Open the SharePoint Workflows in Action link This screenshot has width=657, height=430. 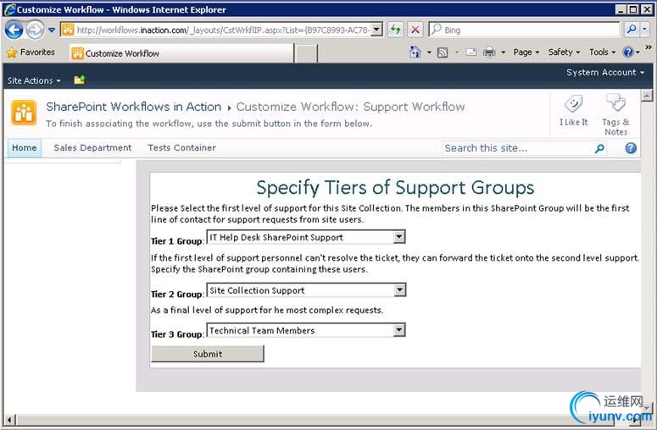pyautogui.click(x=133, y=107)
